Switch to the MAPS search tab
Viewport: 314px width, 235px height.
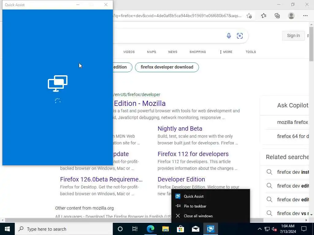pos(151,52)
